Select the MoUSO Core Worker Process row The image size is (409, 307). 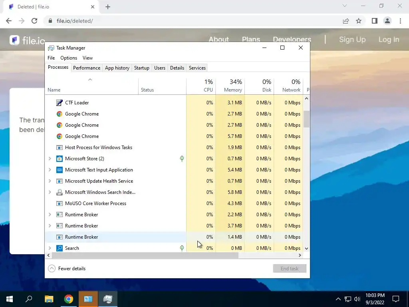coord(174,203)
